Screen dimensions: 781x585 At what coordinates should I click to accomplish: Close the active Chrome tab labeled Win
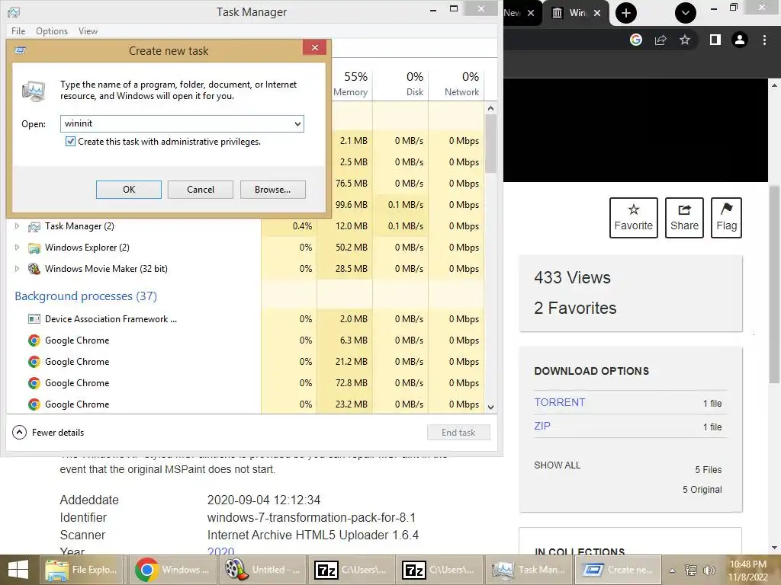tap(597, 13)
